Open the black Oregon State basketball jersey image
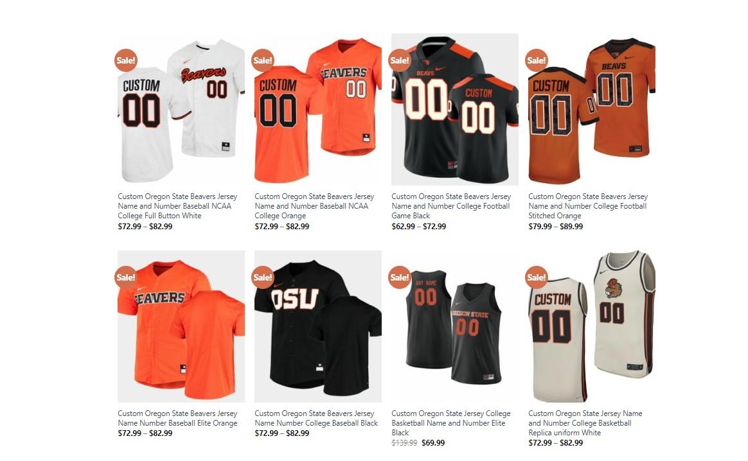The image size is (748, 461). [x=455, y=327]
